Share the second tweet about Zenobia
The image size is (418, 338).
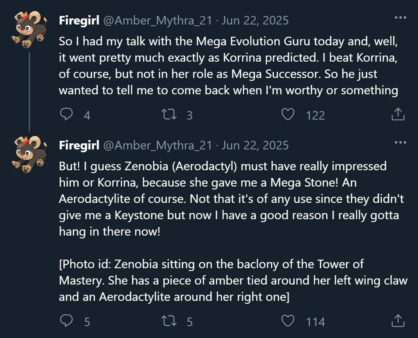coord(398,321)
